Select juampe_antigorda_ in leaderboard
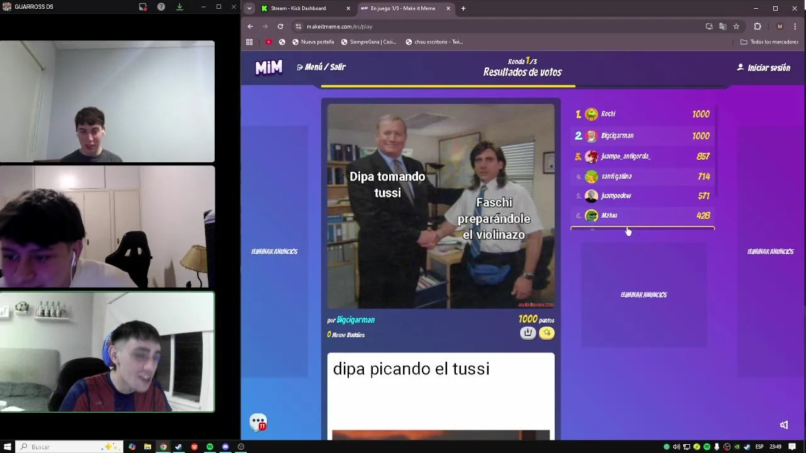Viewport: 806px width, 453px height. pyautogui.click(x=642, y=156)
